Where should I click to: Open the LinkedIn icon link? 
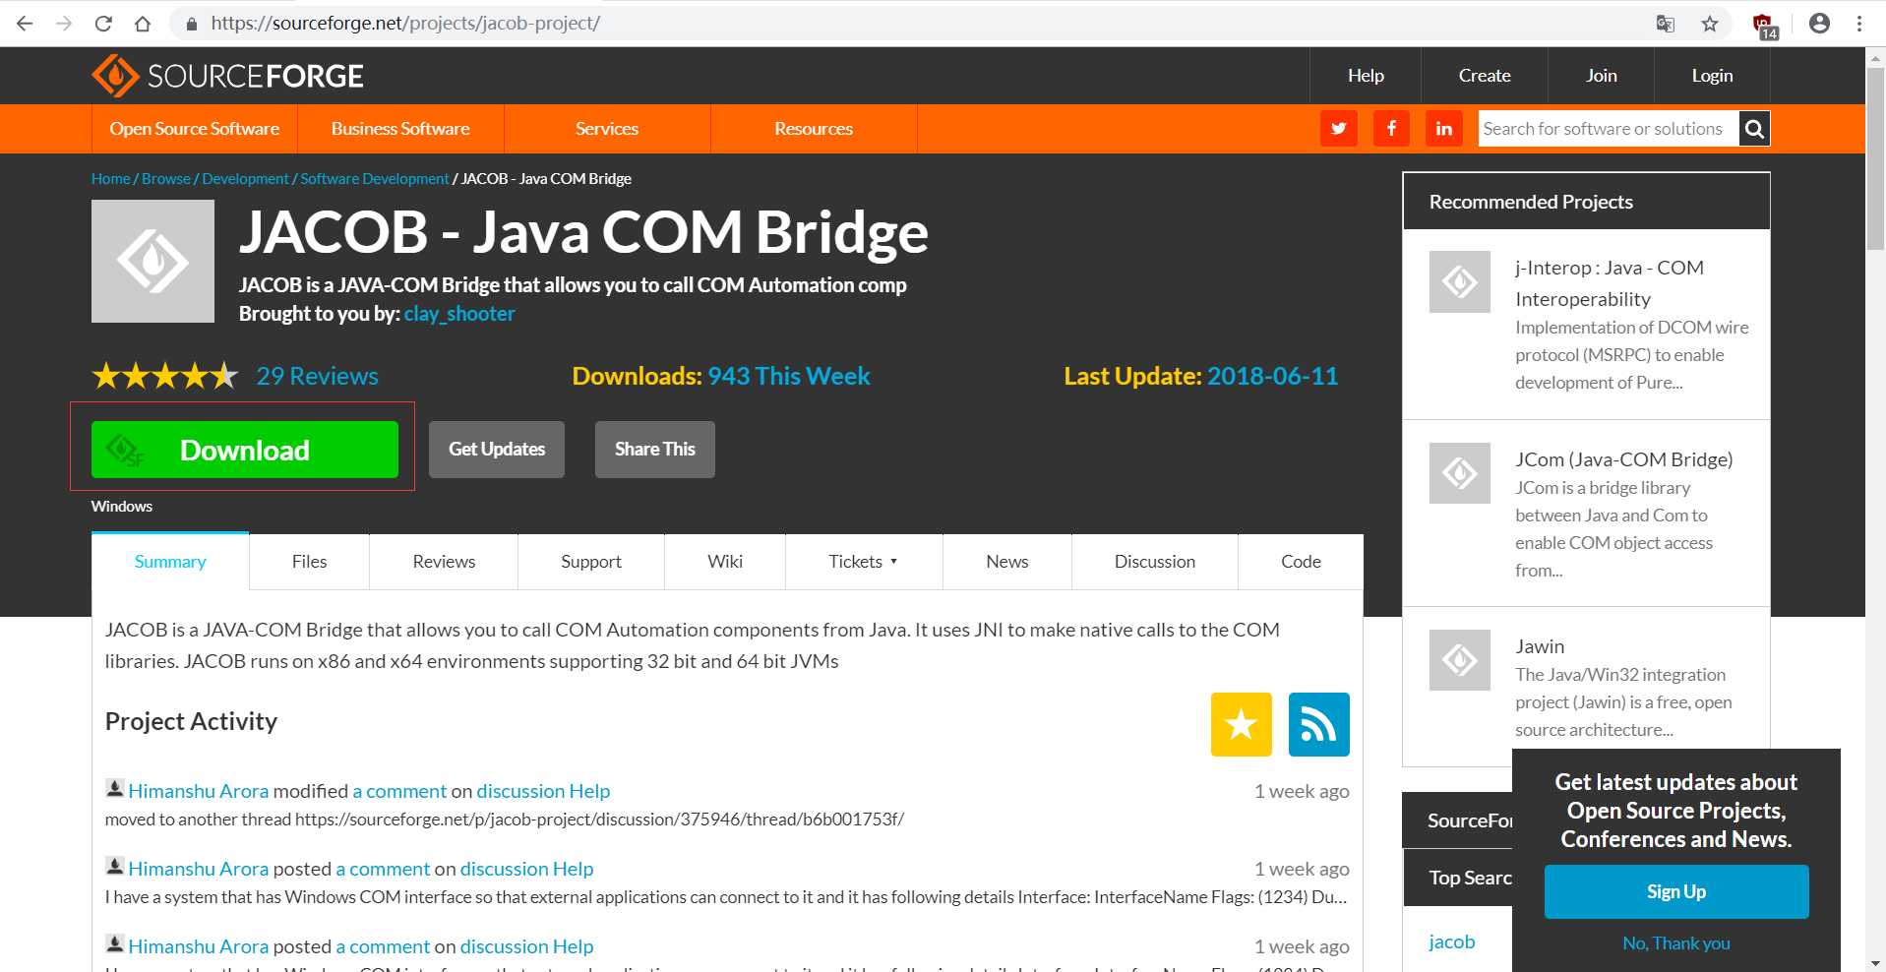pyautogui.click(x=1443, y=129)
